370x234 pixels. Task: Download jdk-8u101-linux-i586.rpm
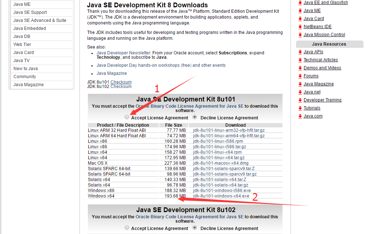[x=218, y=141]
